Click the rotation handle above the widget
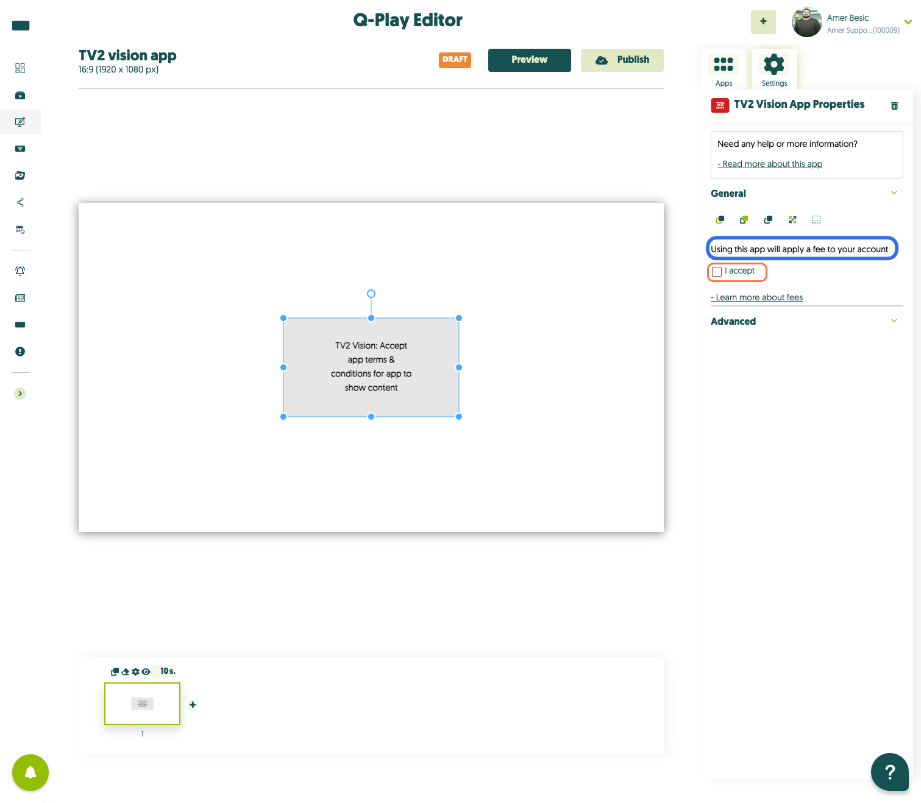This screenshot has width=921, height=803. point(371,294)
